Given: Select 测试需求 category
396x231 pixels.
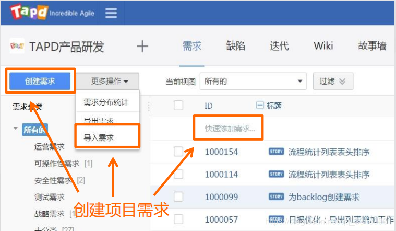Looking at the screenshot, I should [49, 197].
